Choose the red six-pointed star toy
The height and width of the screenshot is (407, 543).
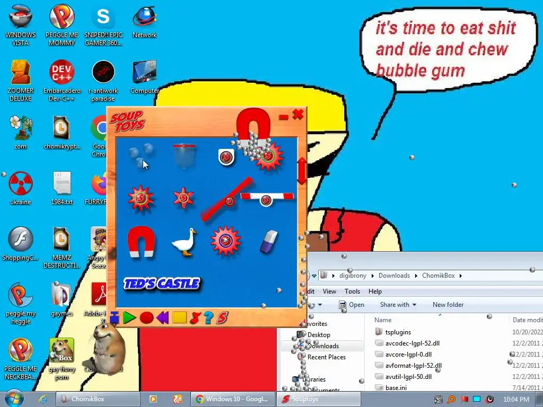(x=183, y=198)
